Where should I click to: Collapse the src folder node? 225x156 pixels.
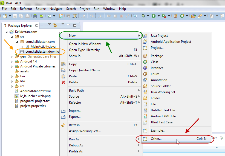[12, 37]
